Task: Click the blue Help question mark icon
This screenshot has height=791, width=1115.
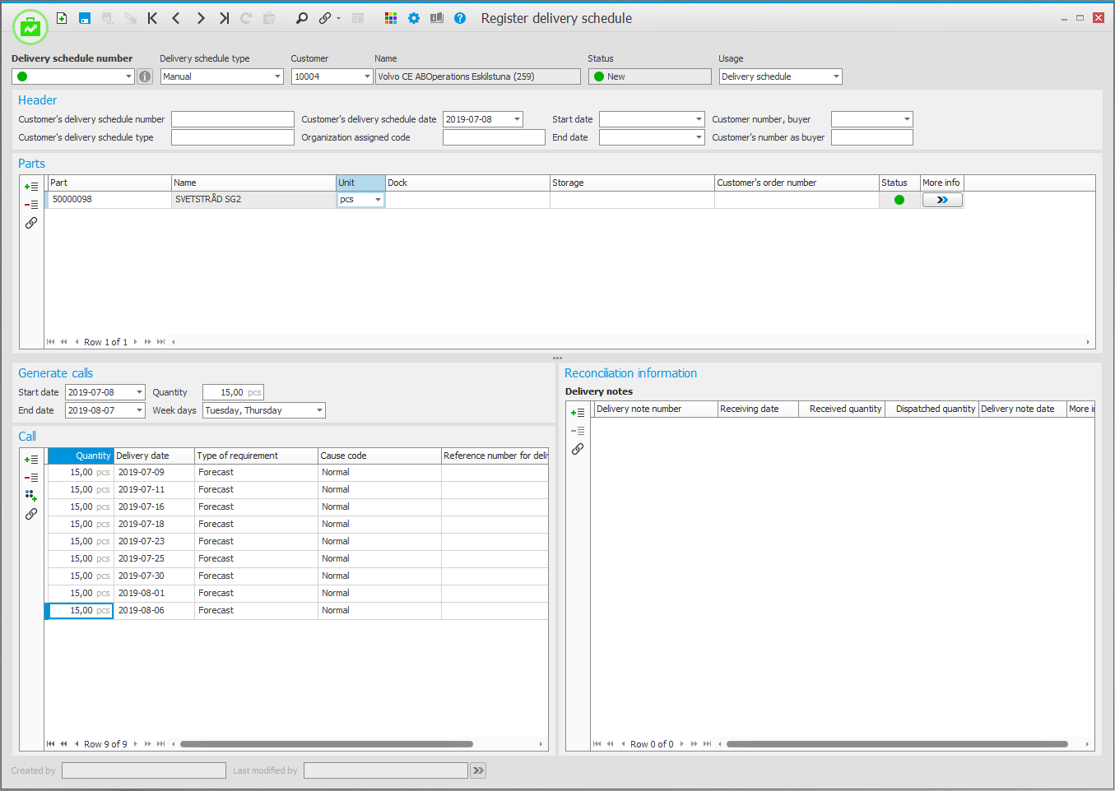Action: click(x=460, y=18)
